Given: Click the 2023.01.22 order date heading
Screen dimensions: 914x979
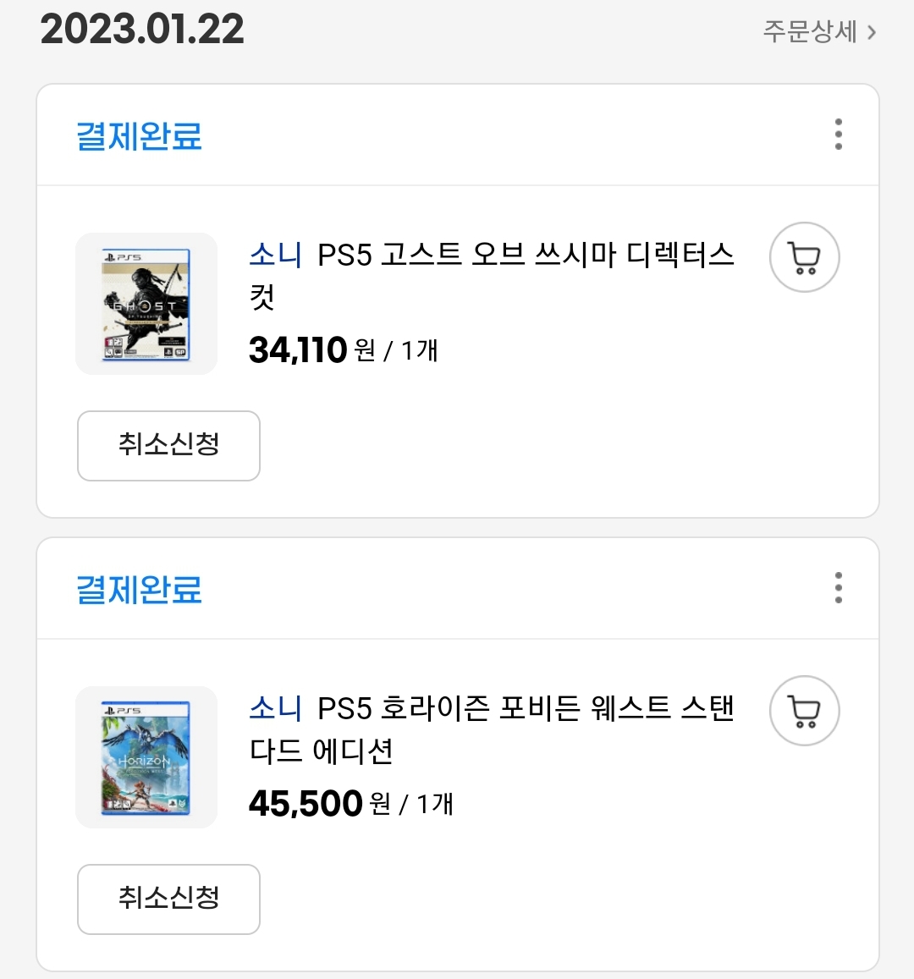Looking at the screenshot, I should pyautogui.click(x=142, y=30).
